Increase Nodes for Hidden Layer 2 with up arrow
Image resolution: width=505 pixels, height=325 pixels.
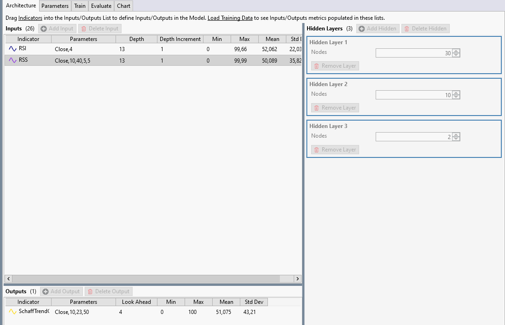(x=455, y=93)
